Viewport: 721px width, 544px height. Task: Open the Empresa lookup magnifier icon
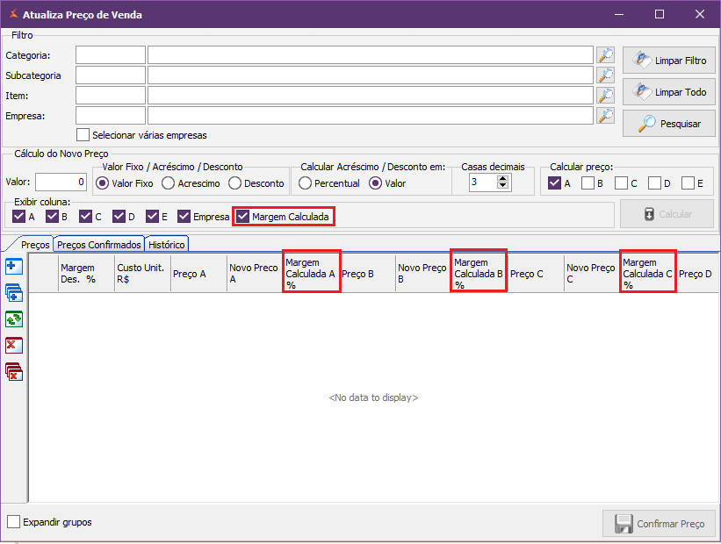606,116
